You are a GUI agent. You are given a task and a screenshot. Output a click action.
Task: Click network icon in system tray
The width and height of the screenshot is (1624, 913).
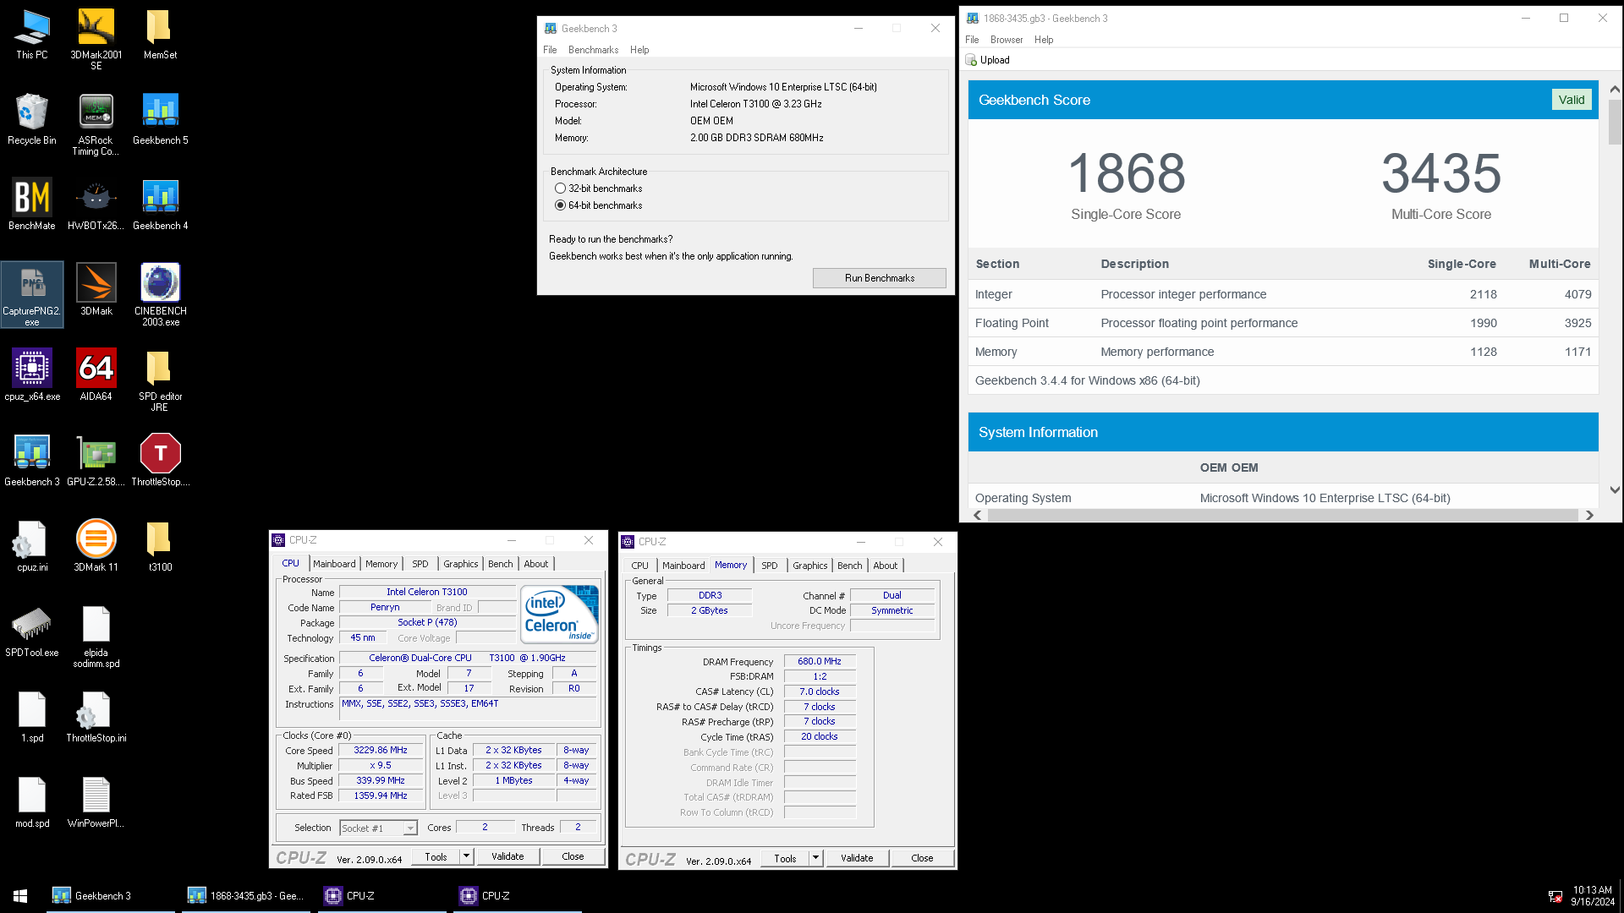[x=1555, y=896]
